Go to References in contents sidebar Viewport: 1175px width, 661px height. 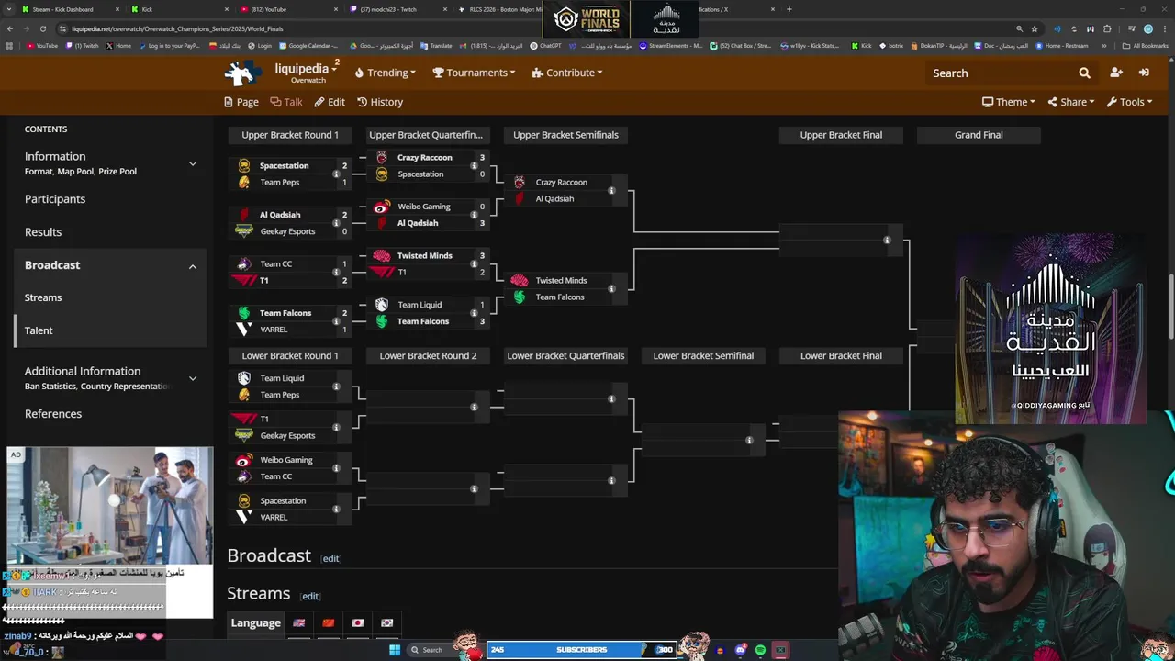click(x=53, y=414)
